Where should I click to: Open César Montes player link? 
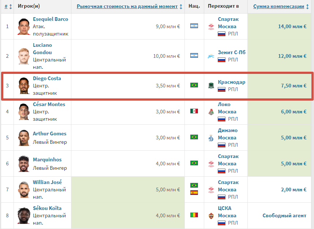coord(49,104)
